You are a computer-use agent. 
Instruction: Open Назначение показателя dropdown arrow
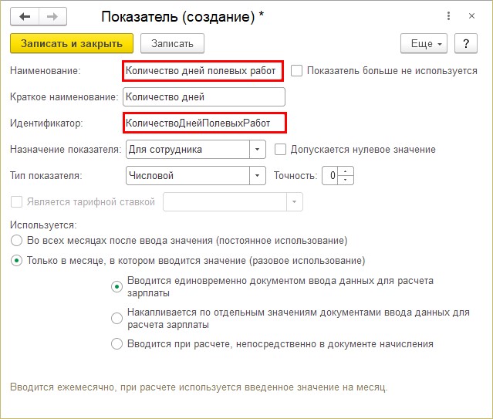point(258,150)
